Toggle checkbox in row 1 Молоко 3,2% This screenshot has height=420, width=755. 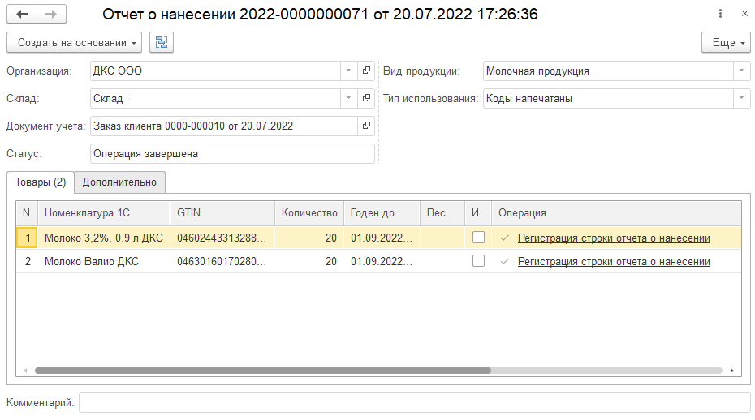point(478,238)
